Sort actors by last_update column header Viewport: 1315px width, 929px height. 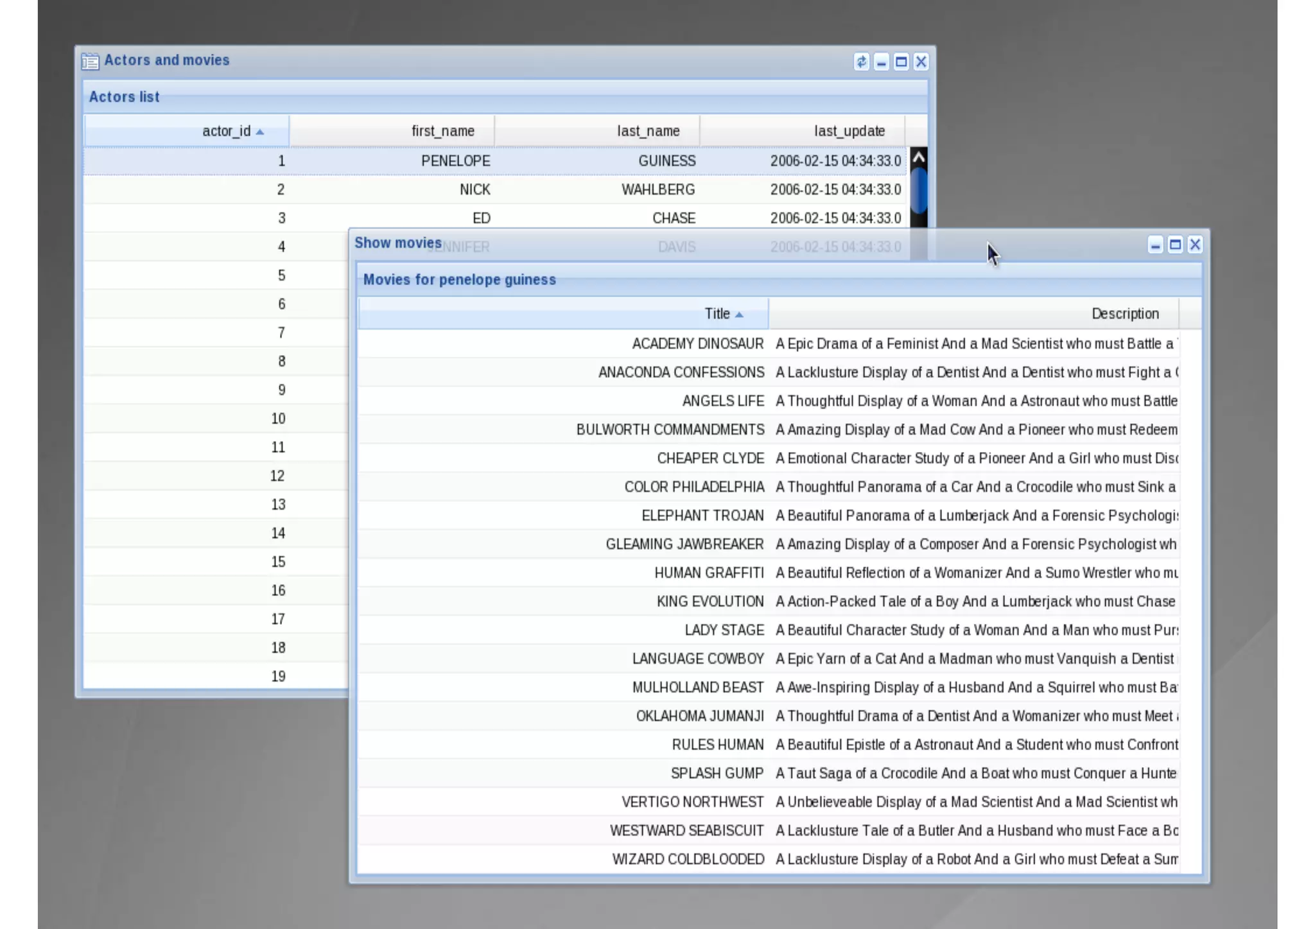coord(849,131)
